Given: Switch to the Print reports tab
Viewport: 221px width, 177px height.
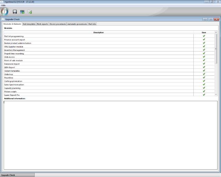Looking at the screenshot, I should 42,24.
